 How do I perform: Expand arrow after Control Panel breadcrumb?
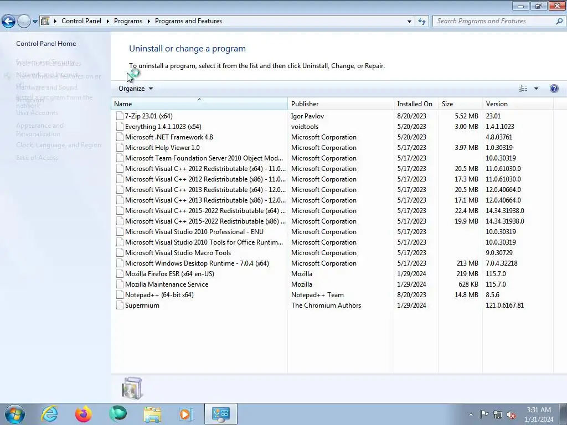[108, 22]
